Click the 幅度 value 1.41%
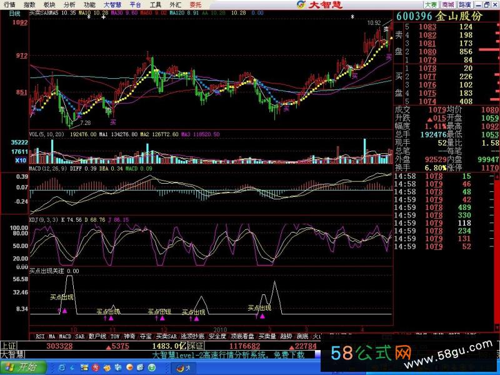Viewport: 500px width, 375px height. click(x=436, y=126)
